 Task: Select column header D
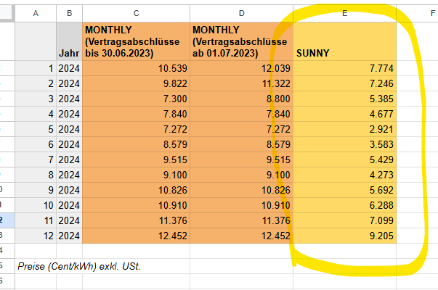[x=242, y=13]
